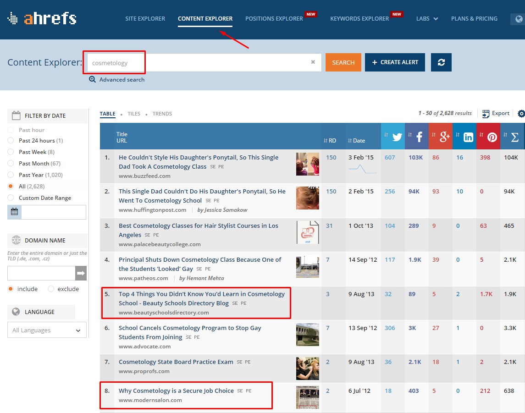Open the ahrefs logo home link
Image resolution: width=525 pixels, height=413 pixels.
point(42,18)
